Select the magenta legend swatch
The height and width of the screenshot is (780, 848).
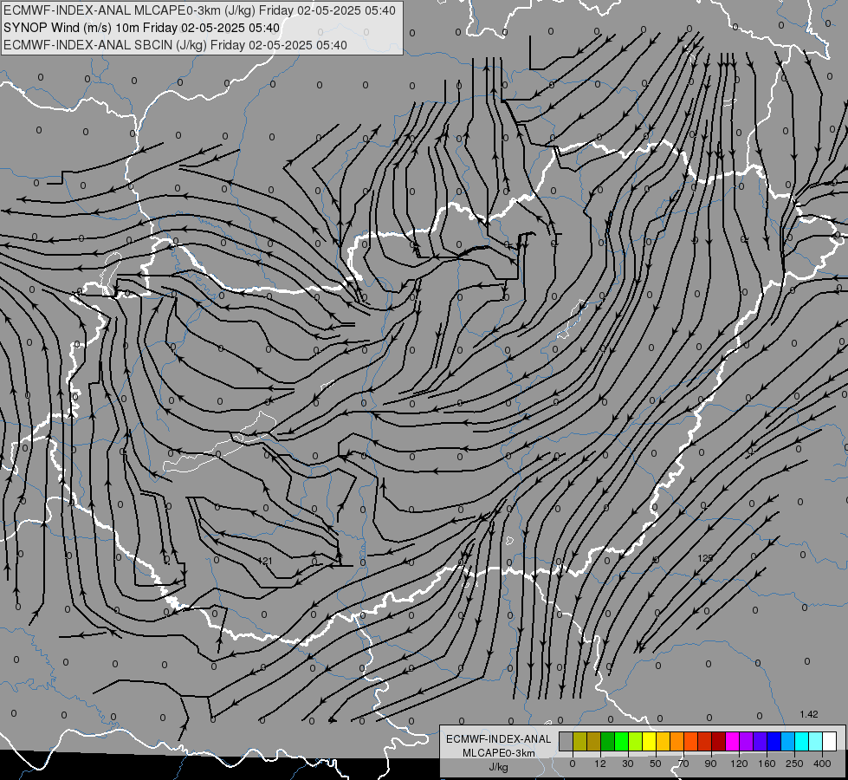[x=733, y=742]
